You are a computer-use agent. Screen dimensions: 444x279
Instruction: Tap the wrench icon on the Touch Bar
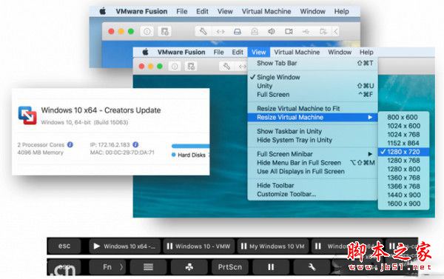pyautogui.click(x=312, y=267)
